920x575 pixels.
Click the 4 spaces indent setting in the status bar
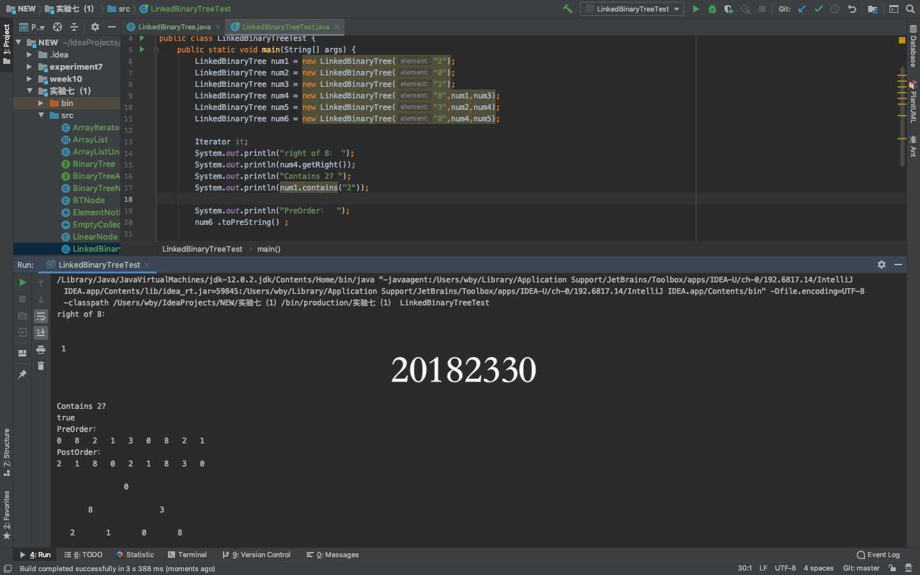818,568
